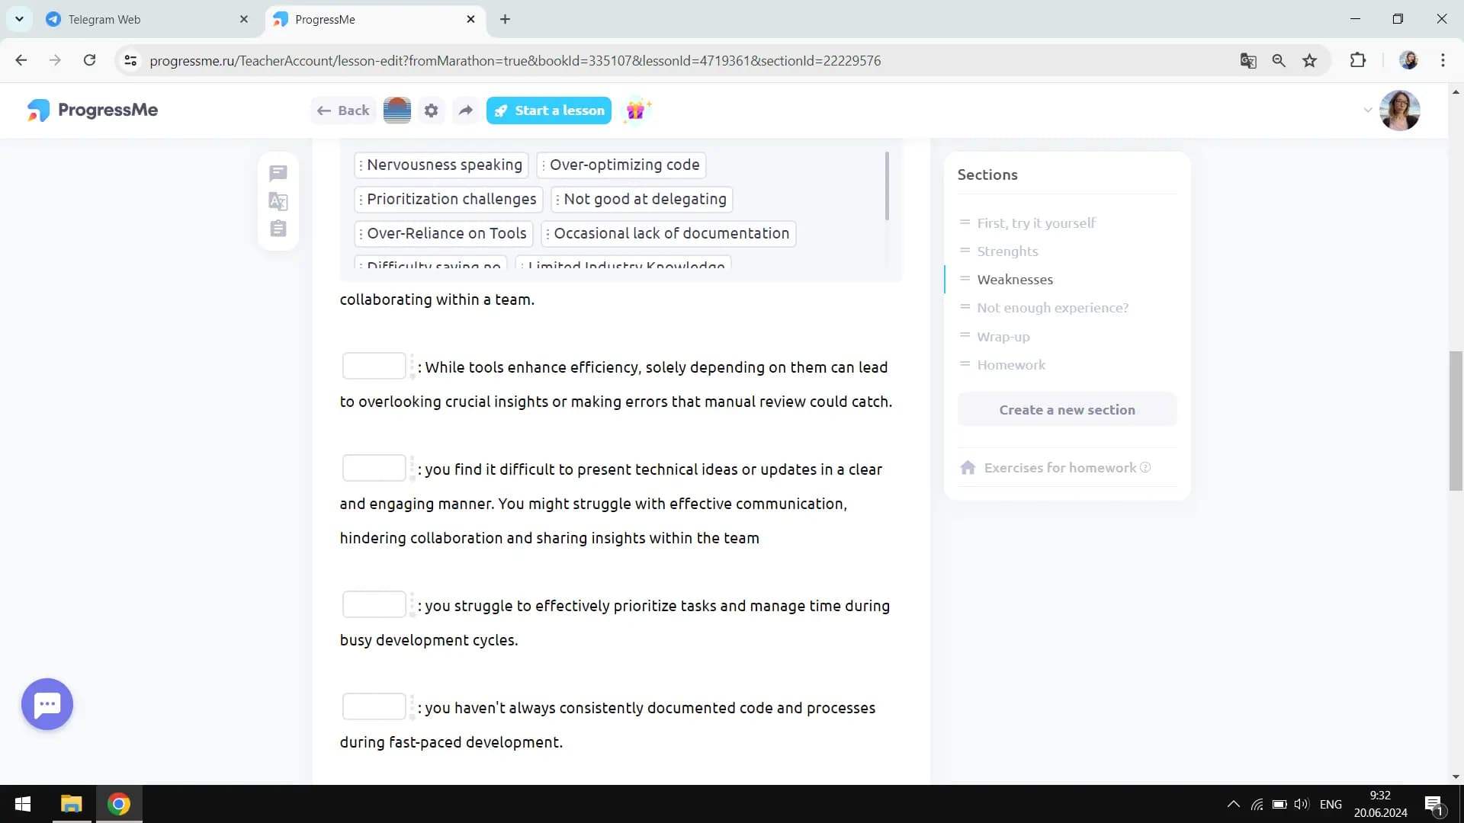The height and width of the screenshot is (823, 1464).
Task: Click the share arrow icon in toolbar
Action: click(x=465, y=110)
